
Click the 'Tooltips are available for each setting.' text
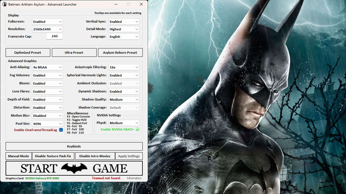tap(118, 13)
